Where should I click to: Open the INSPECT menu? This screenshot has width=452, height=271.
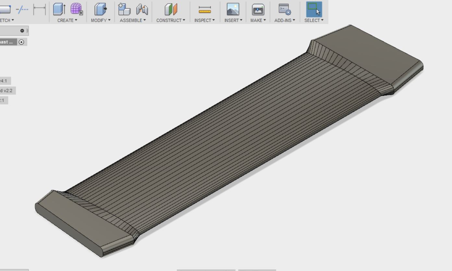(x=204, y=20)
